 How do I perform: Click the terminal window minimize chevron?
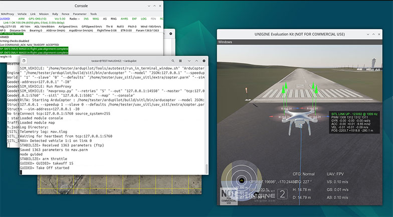[x=189, y=61]
